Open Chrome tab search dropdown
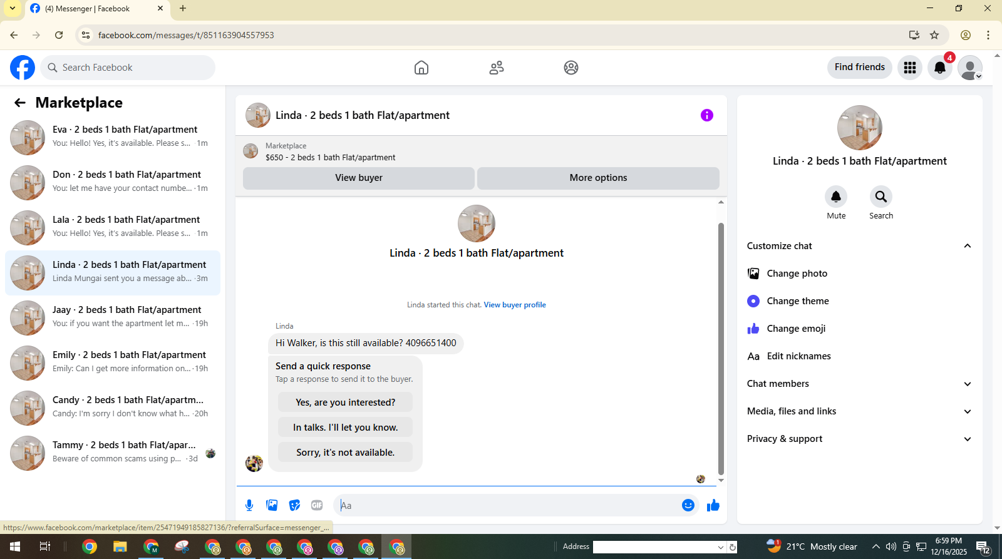 (x=13, y=8)
